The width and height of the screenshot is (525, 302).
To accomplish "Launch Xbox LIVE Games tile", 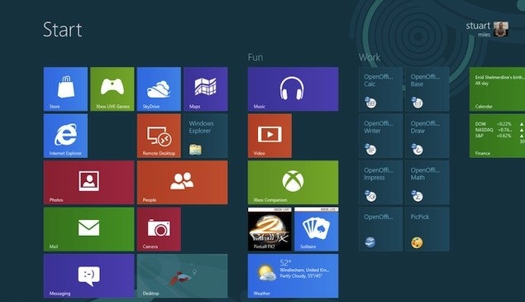I will (x=112, y=89).
